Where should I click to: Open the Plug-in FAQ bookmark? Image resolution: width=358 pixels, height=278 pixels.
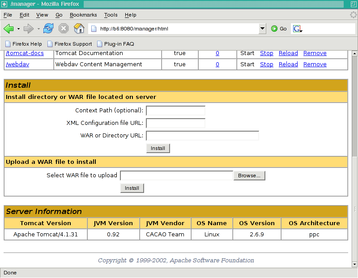pyautogui.click(x=115, y=44)
